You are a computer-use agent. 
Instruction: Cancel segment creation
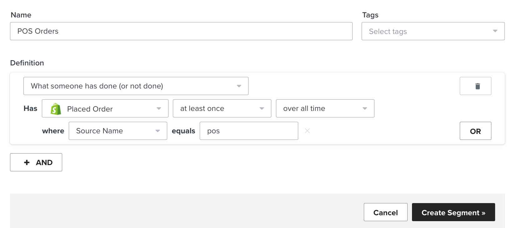[x=385, y=212]
